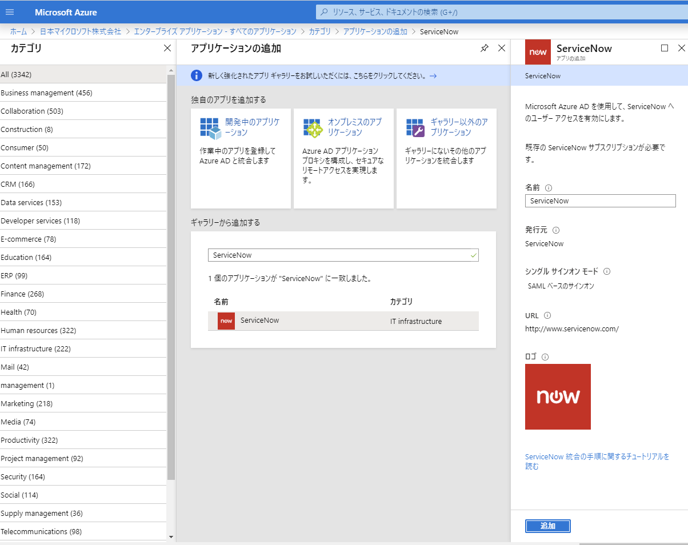Maximize the ServiceNow blade
This screenshot has height=545, width=688.
click(x=665, y=48)
